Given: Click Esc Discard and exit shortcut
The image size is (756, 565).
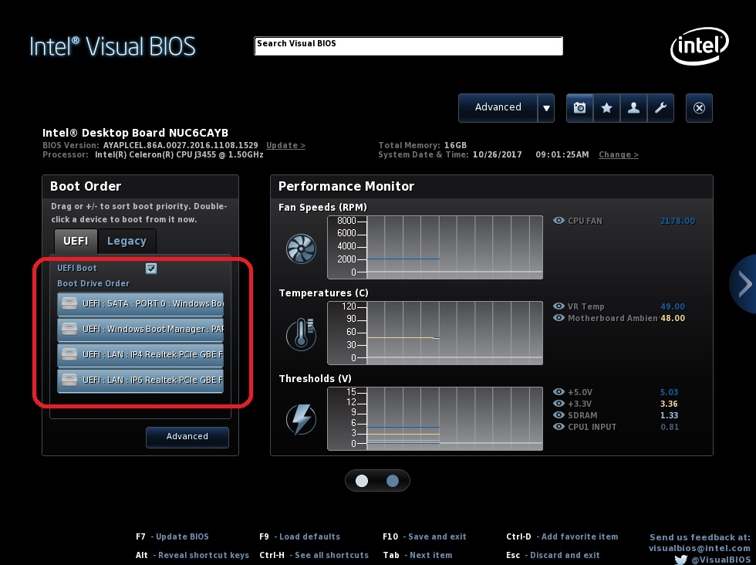Looking at the screenshot, I should tap(553, 555).
